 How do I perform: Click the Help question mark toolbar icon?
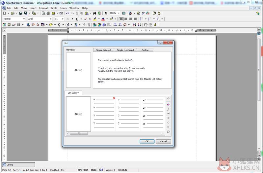[154, 13]
